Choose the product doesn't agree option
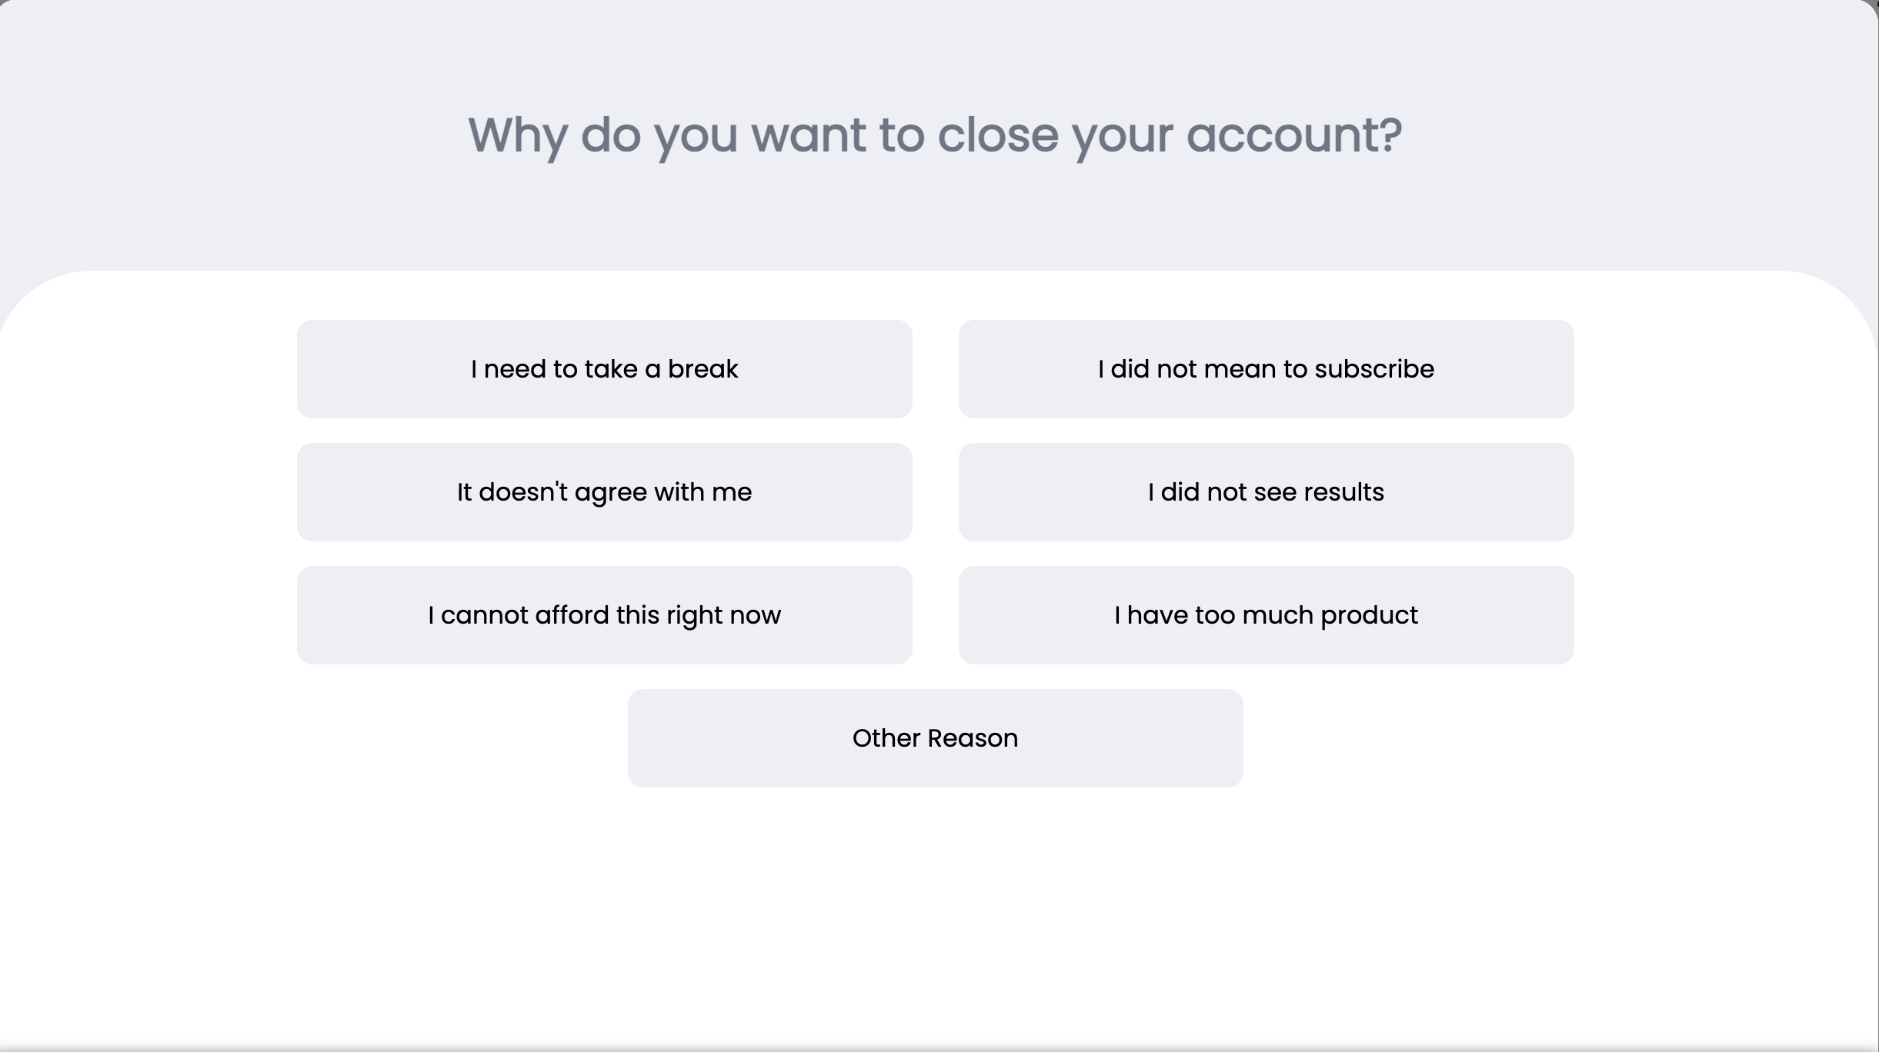This screenshot has width=1879, height=1052. click(604, 492)
